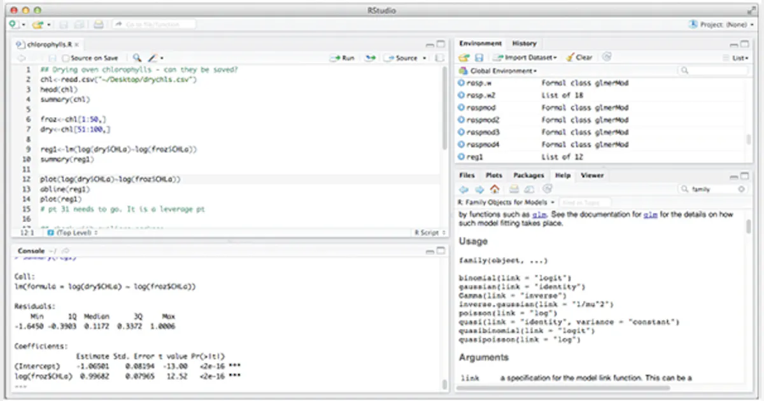
Task: Expand the raspmod3 object row
Action: tap(462, 132)
